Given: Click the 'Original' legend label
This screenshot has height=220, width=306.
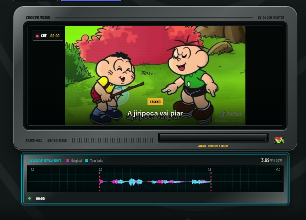Looking at the screenshot, I should coord(76,161).
